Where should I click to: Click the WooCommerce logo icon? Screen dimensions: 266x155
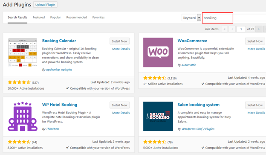(x=158, y=53)
